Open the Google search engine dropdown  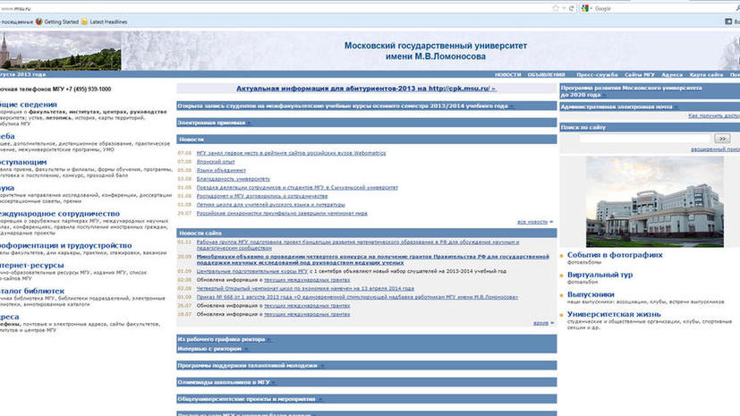point(587,8)
